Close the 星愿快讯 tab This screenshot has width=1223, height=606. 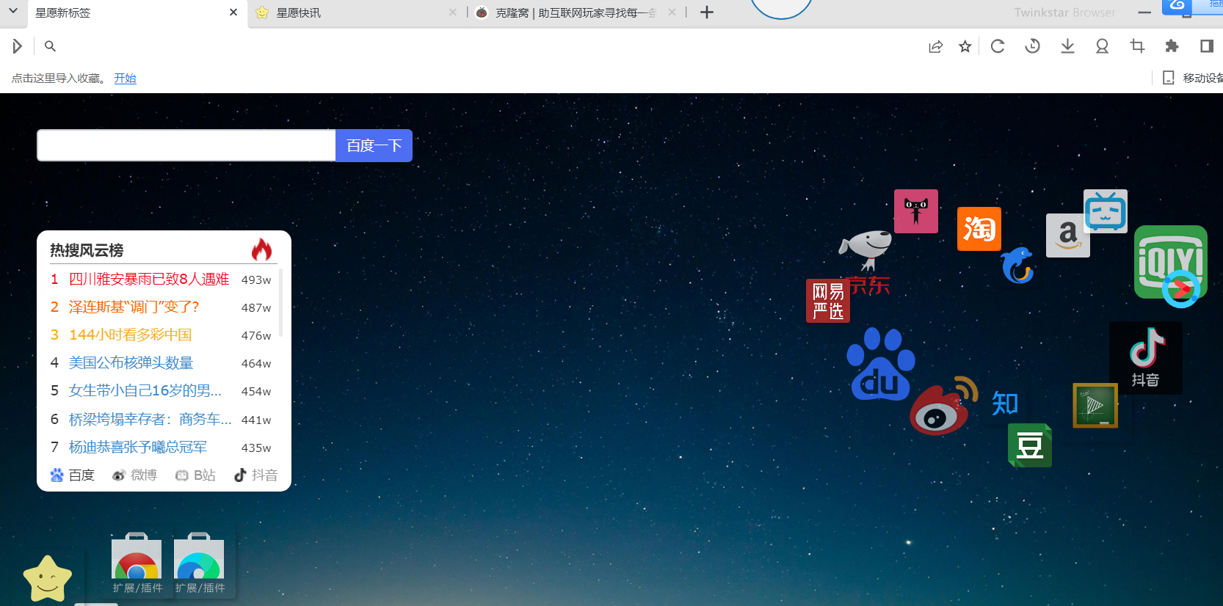click(453, 12)
